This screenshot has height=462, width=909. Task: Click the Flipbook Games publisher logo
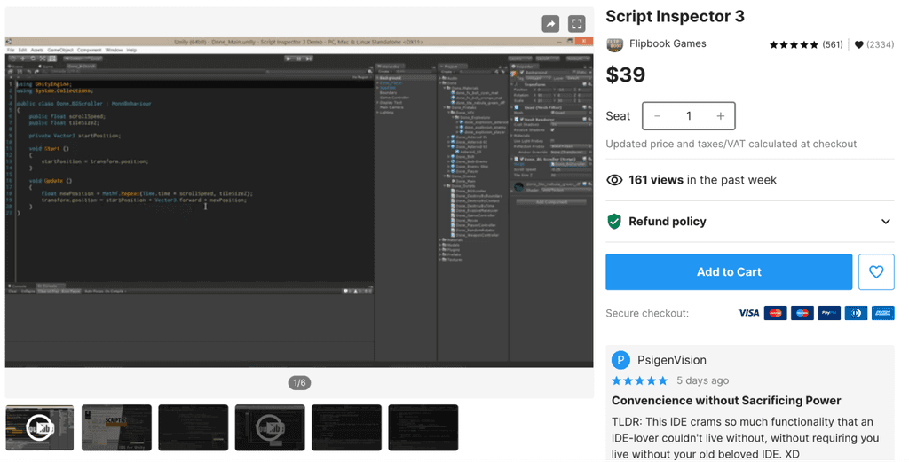tap(614, 44)
